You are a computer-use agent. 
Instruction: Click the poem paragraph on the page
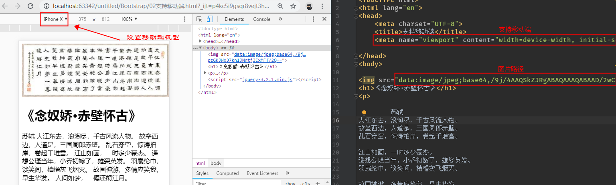(92, 157)
